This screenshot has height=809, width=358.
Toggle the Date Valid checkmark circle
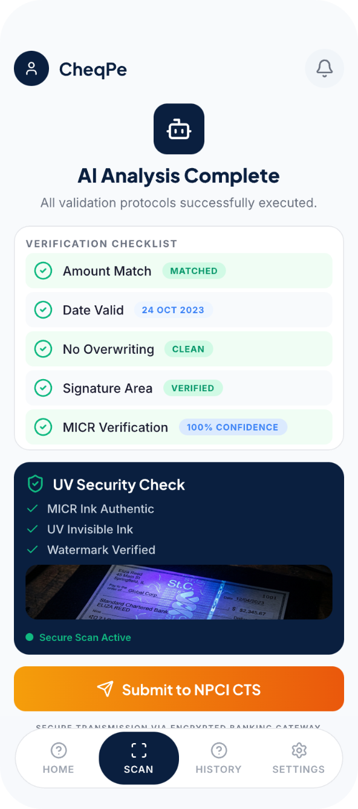coord(43,310)
